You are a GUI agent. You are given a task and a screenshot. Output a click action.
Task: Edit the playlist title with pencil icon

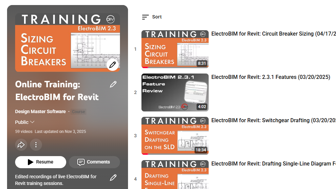point(113,84)
